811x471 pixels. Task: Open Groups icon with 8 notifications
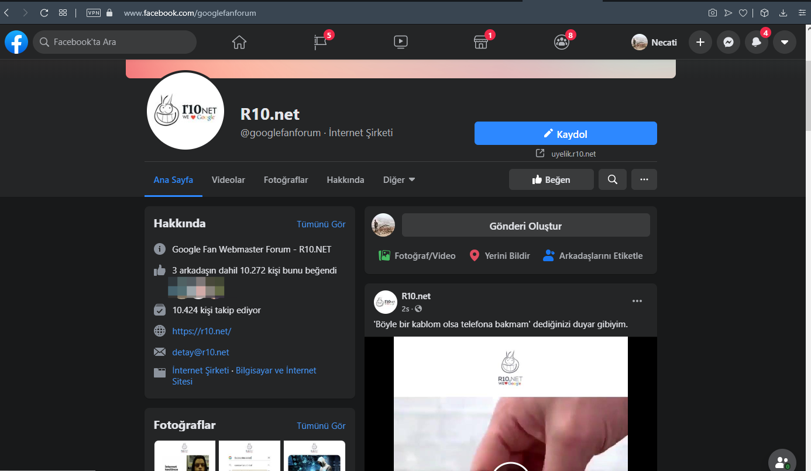562,42
